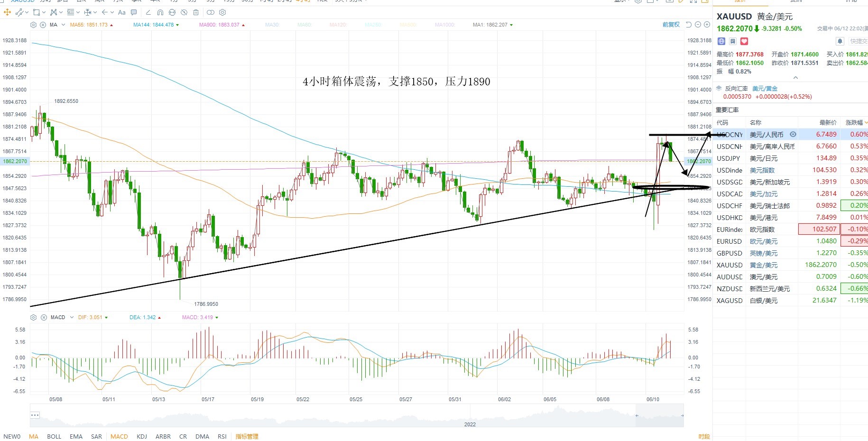Click the trash icon to delete drawings
The image size is (868, 441).
click(x=196, y=12)
